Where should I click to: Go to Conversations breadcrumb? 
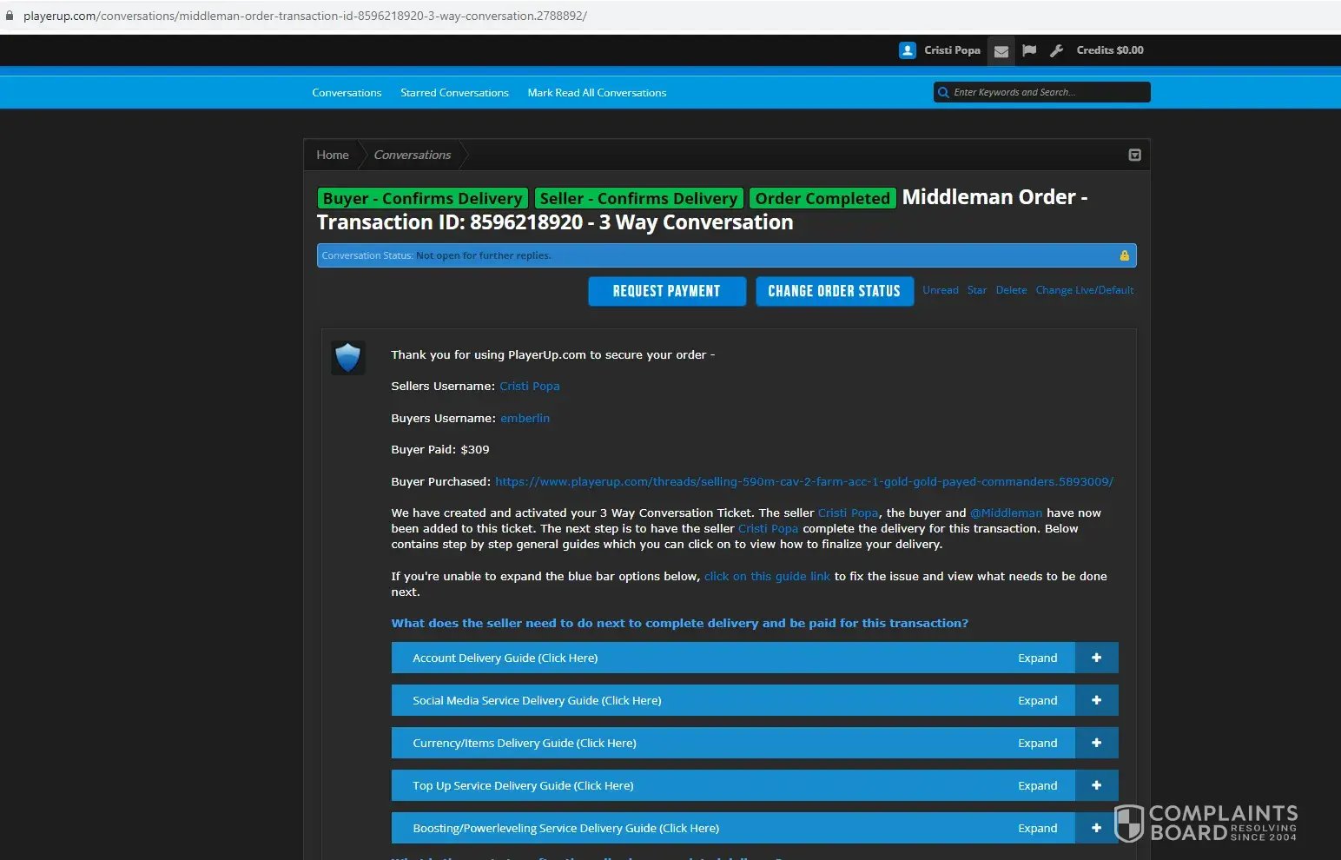[x=413, y=155]
